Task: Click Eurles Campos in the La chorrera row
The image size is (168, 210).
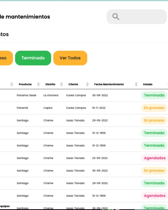Action: tap(76, 95)
